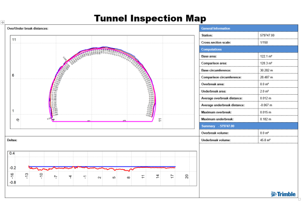Select the Tunnel Inspection Map title

coord(150,19)
